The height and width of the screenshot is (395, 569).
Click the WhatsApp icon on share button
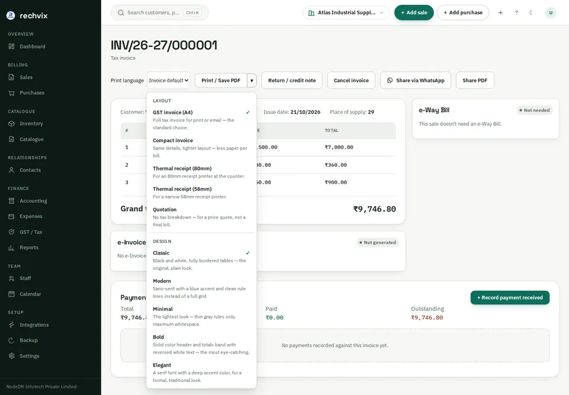click(390, 81)
